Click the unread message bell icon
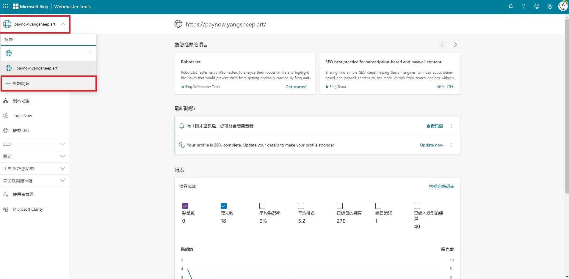Screen dimensions: 569x279 (182, 126)
